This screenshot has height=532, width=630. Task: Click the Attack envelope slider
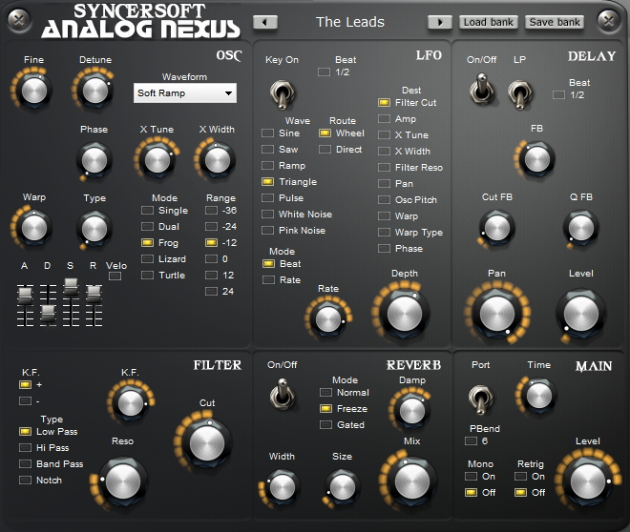point(25,296)
